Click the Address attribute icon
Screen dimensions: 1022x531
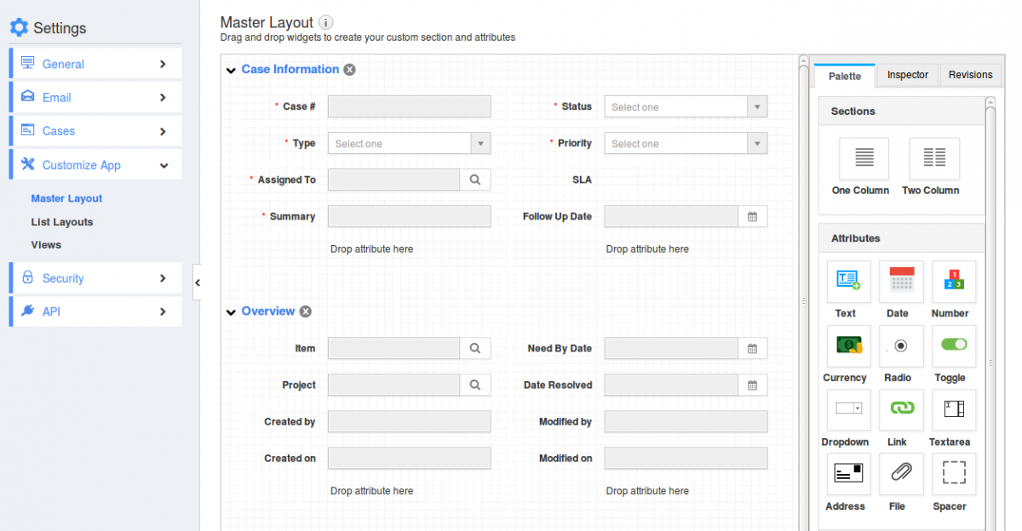pos(848,474)
